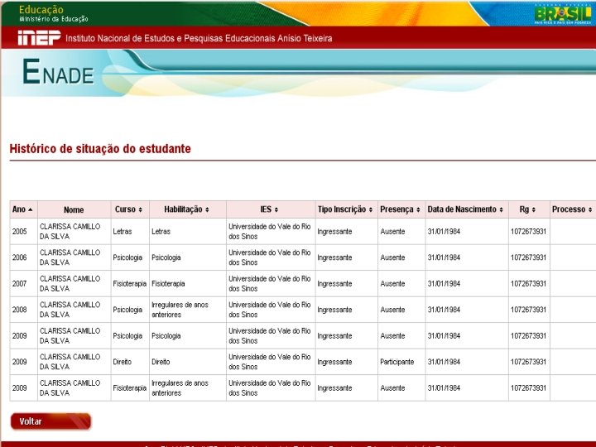Sort table by Data de Nascimento column
Viewport: 596px width, 447px height.
click(x=467, y=209)
